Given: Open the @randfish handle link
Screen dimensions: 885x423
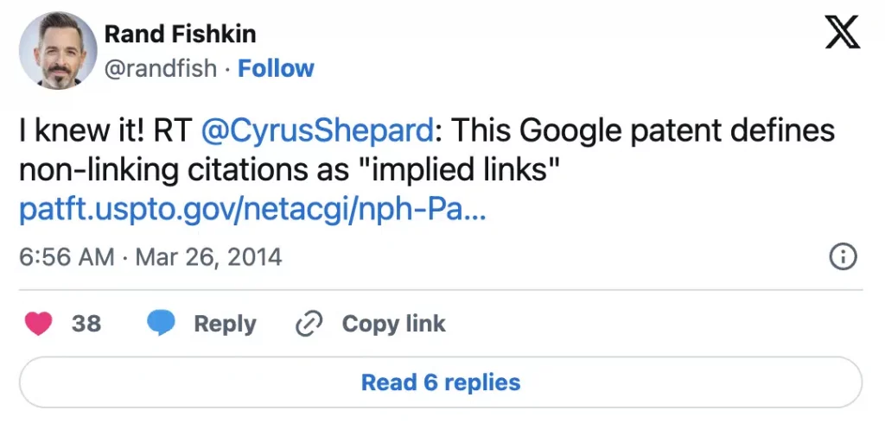Looking at the screenshot, I should coord(160,68).
